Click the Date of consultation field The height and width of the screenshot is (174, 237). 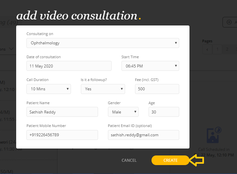click(69, 66)
